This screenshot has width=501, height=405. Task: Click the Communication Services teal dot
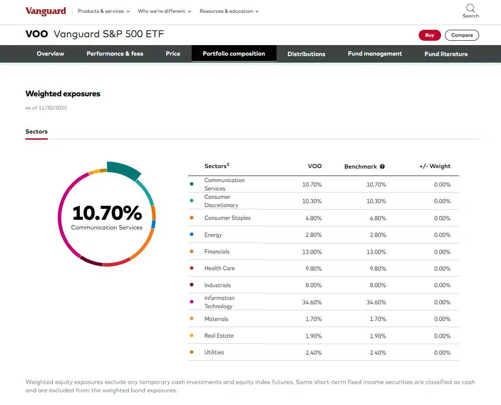click(x=192, y=184)
